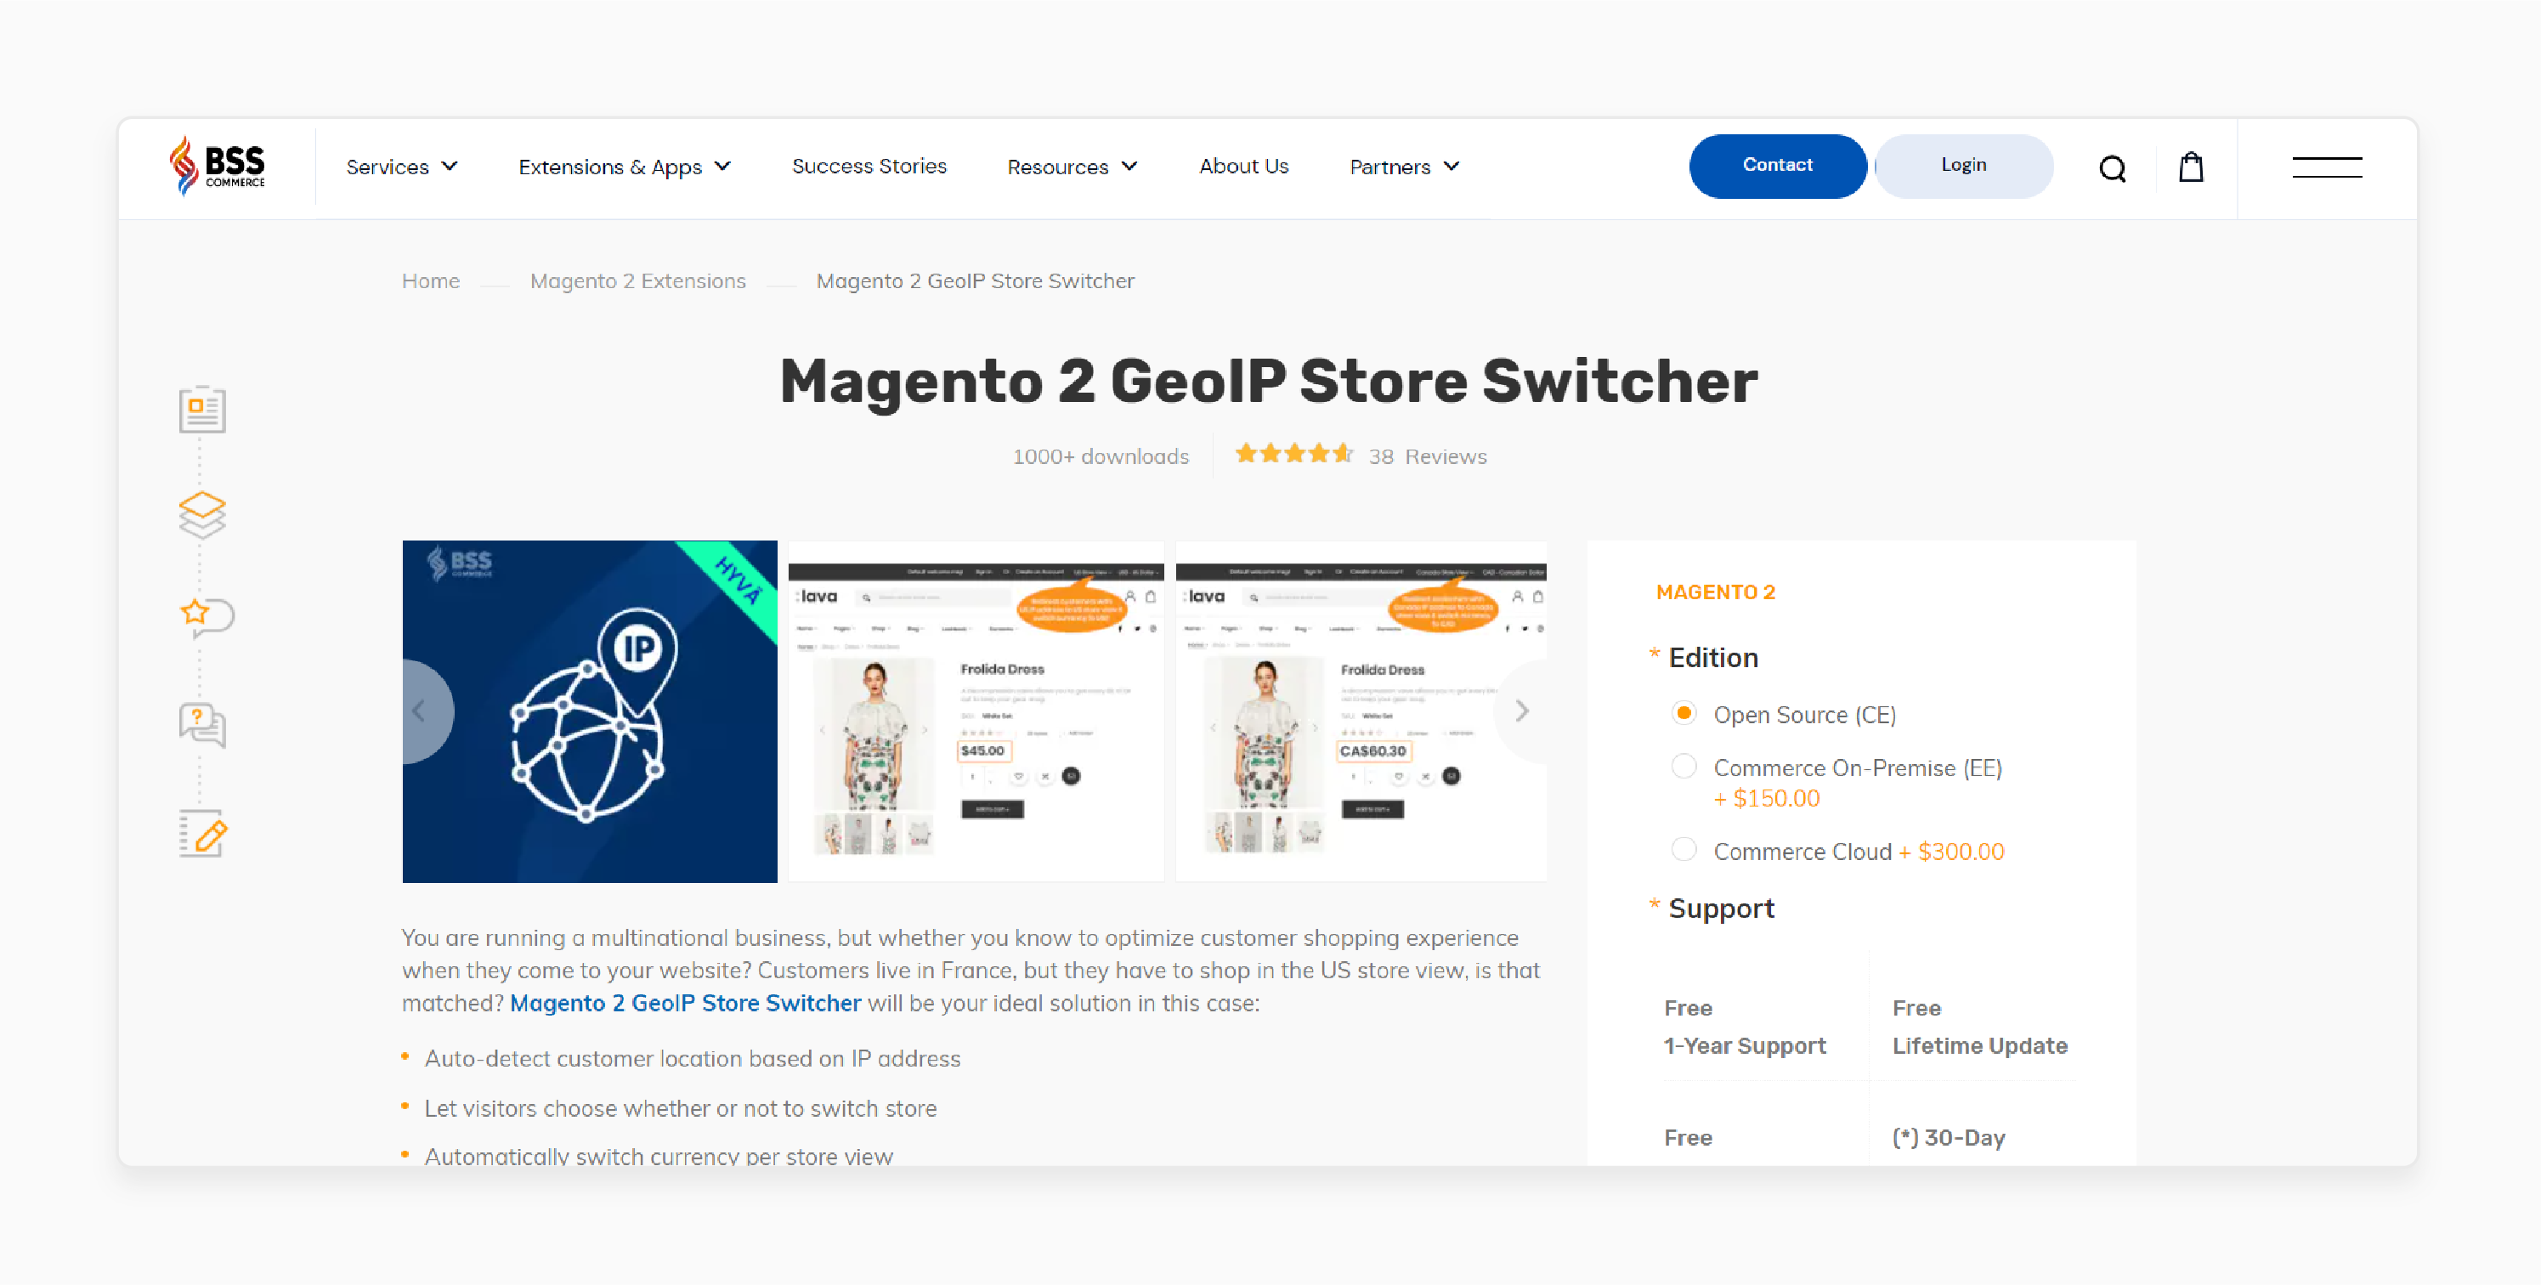Open the shopping bag cart icon

pos(2191,167)
